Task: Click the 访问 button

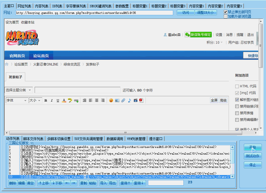Action: (x=185, y=12)
